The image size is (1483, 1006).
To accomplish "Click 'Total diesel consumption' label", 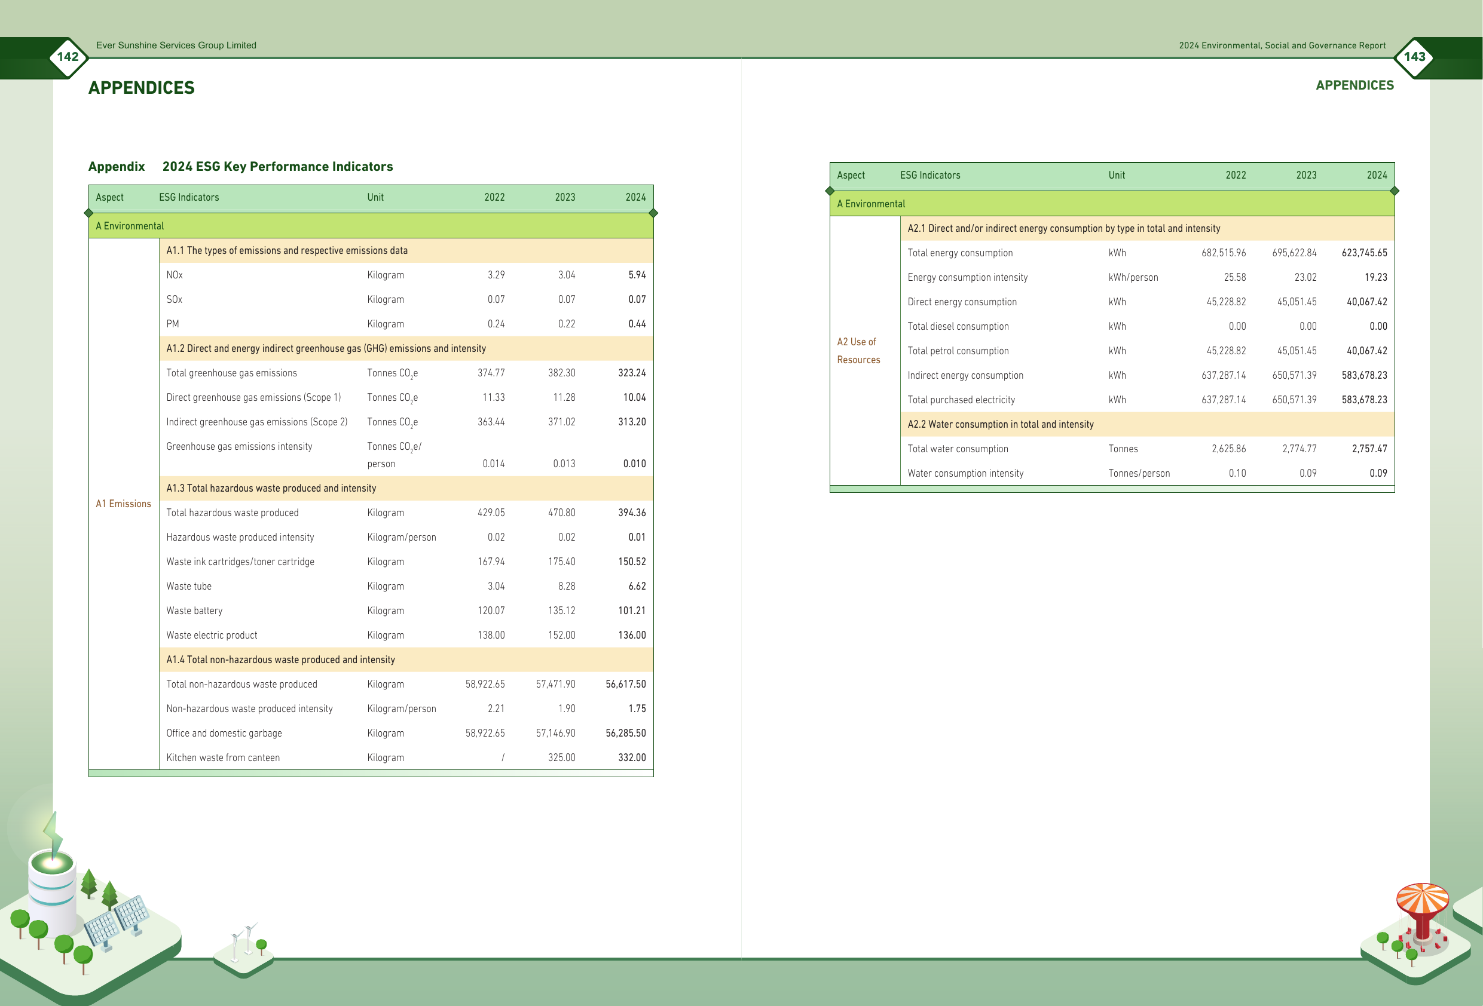I will point(958,327).
